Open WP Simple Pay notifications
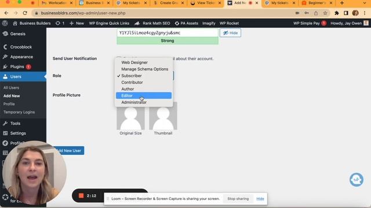This screenshot has width=371, height=208. 310,23
